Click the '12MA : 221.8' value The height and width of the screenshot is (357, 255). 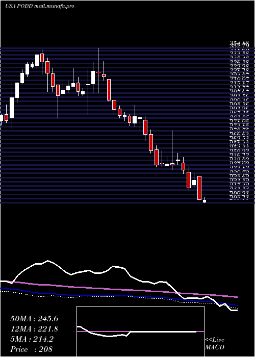(34, 329)
